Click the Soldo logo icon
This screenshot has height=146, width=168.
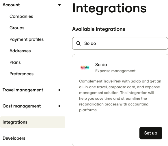[x=85, y=68]
